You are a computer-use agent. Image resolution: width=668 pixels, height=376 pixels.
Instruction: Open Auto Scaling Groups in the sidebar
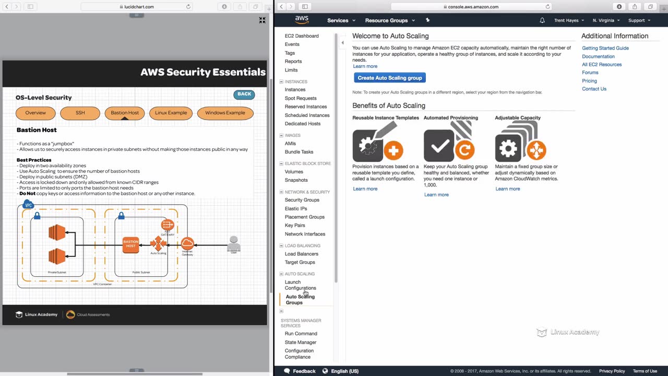pyautogui.click(x=300, y=300)
